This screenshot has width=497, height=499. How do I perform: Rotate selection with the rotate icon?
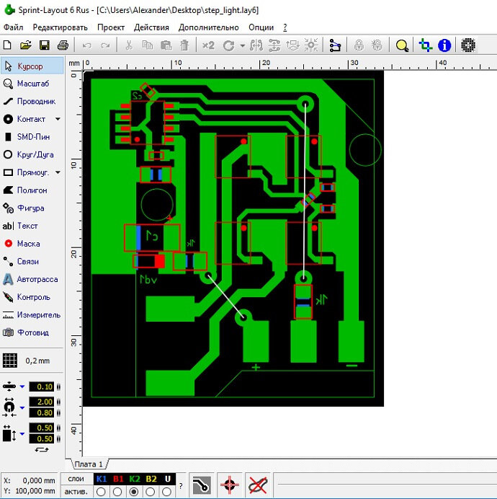[228, 45]
